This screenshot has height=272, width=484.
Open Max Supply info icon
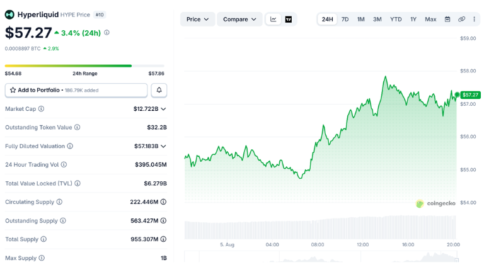[x=42, y=258]
